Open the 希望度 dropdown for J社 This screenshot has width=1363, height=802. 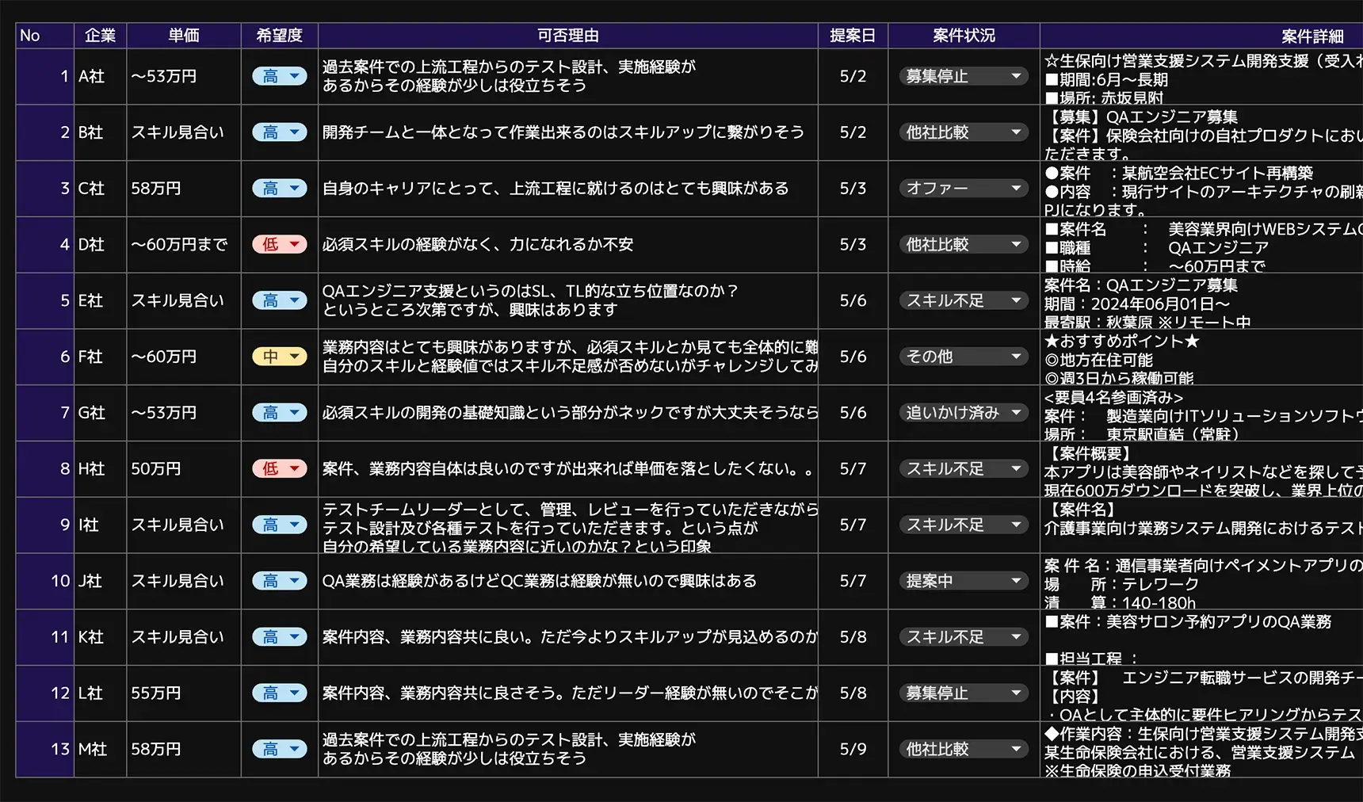280,581
